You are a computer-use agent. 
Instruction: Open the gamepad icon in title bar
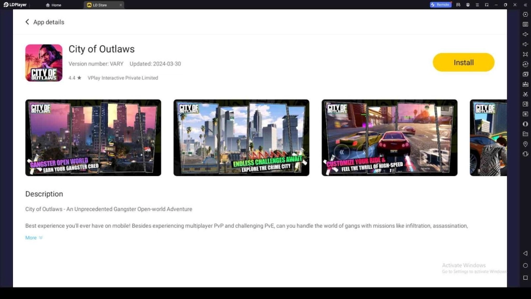point(458,5)
